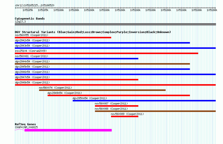
Task: Select the blue dgv2842n54 gain bar
Action: (x=102, y=43)
